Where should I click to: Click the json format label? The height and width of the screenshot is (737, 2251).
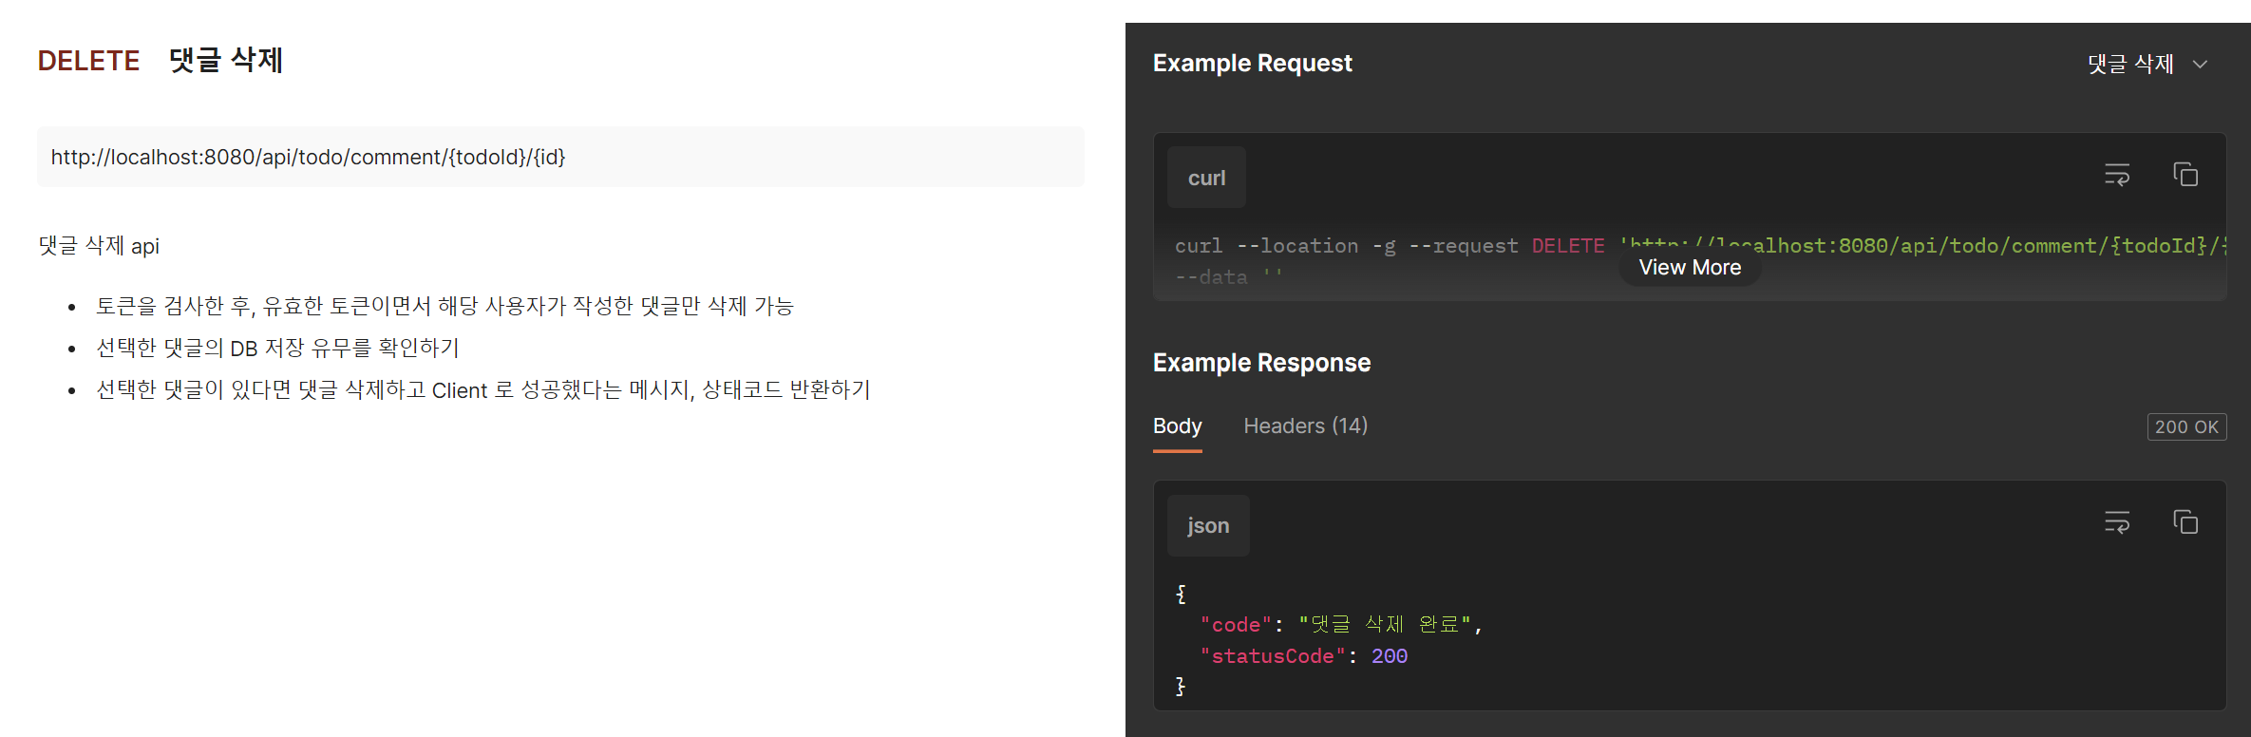coord(1208,525)
